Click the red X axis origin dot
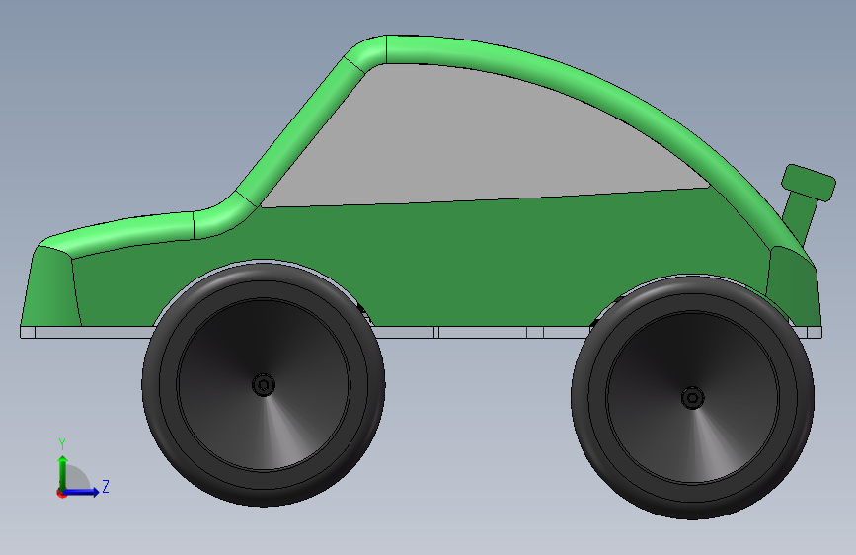The height and width of the screenshot is (555, 856). click(x=61, y=493)
